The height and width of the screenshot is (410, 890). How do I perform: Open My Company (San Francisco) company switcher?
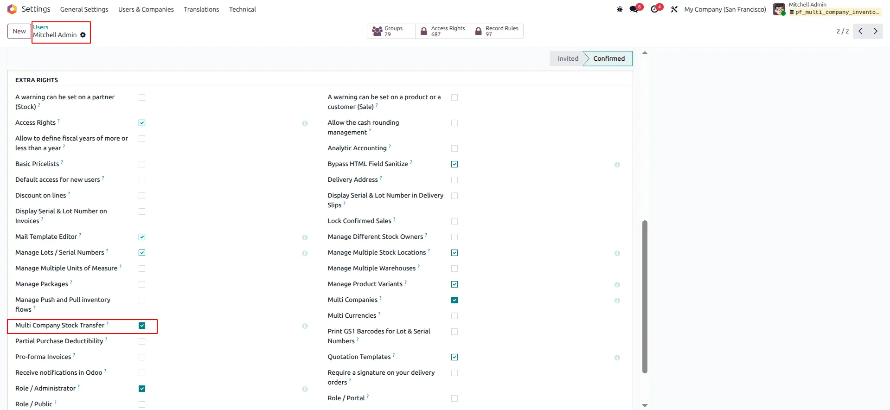(x=725, y=9)
